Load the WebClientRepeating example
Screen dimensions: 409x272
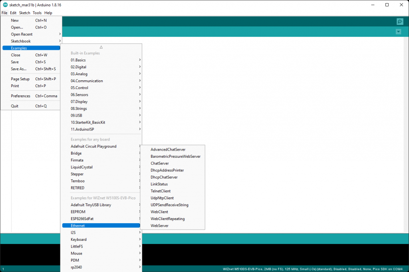pos(173,219)
